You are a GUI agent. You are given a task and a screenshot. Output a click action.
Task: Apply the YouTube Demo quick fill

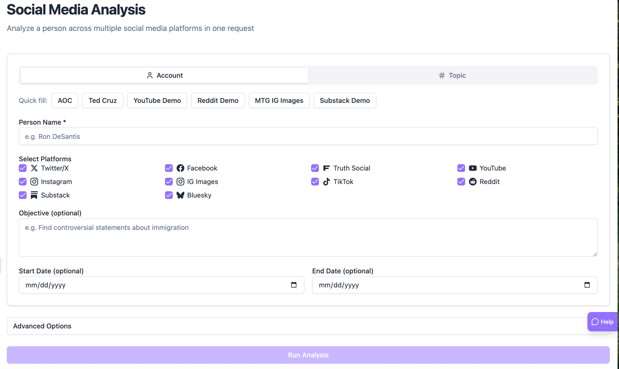coord(157,100)
